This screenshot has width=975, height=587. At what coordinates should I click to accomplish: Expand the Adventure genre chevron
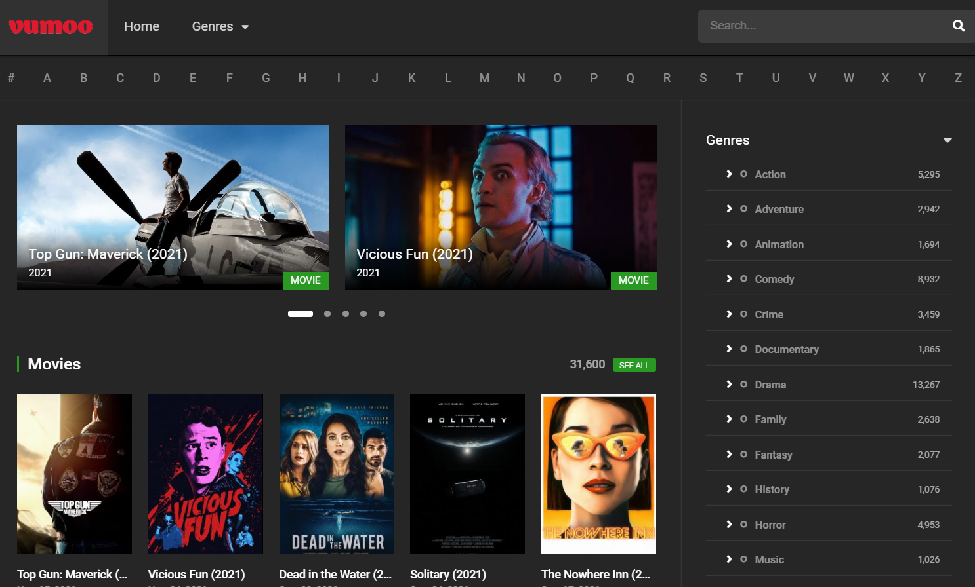(729, 208)
